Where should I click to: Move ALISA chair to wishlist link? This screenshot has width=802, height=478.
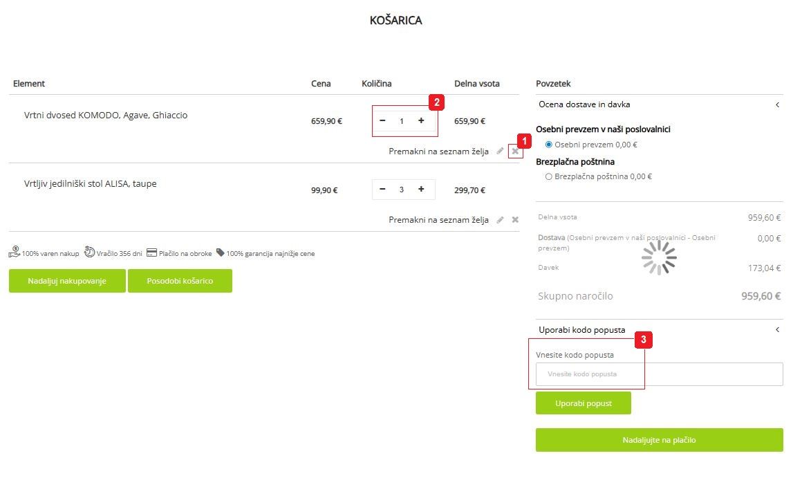click(439, 219)
